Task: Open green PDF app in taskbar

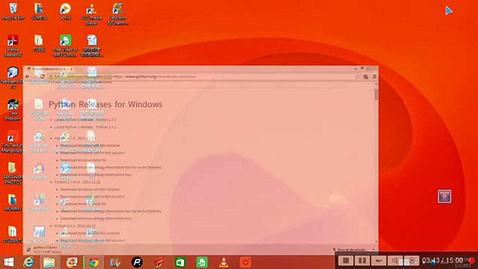Action: click(x=202, y=262)
